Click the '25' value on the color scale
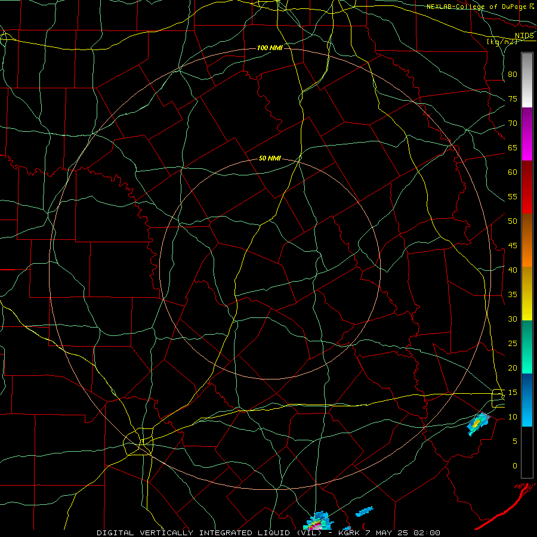537x537 pixels. point(513,344)
